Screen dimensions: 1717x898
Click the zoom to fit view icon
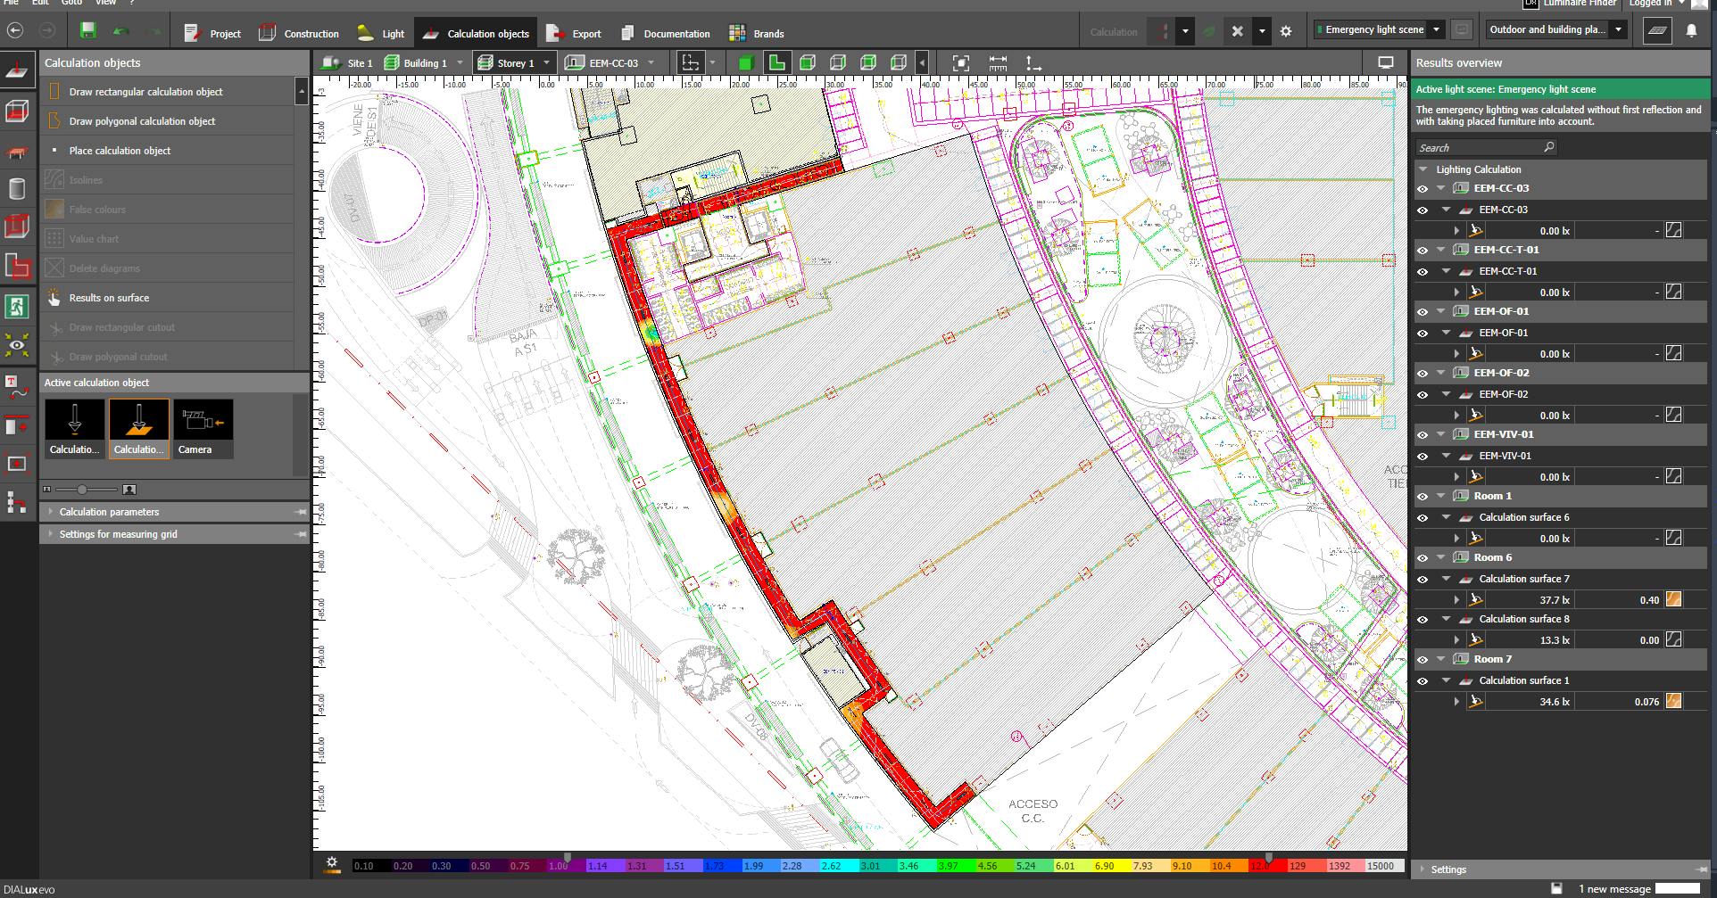tap(960, 63)
